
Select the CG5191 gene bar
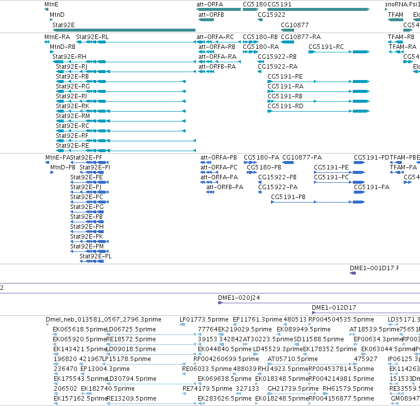319,9
